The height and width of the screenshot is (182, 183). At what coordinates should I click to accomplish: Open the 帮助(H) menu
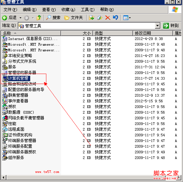click(107, 10)
